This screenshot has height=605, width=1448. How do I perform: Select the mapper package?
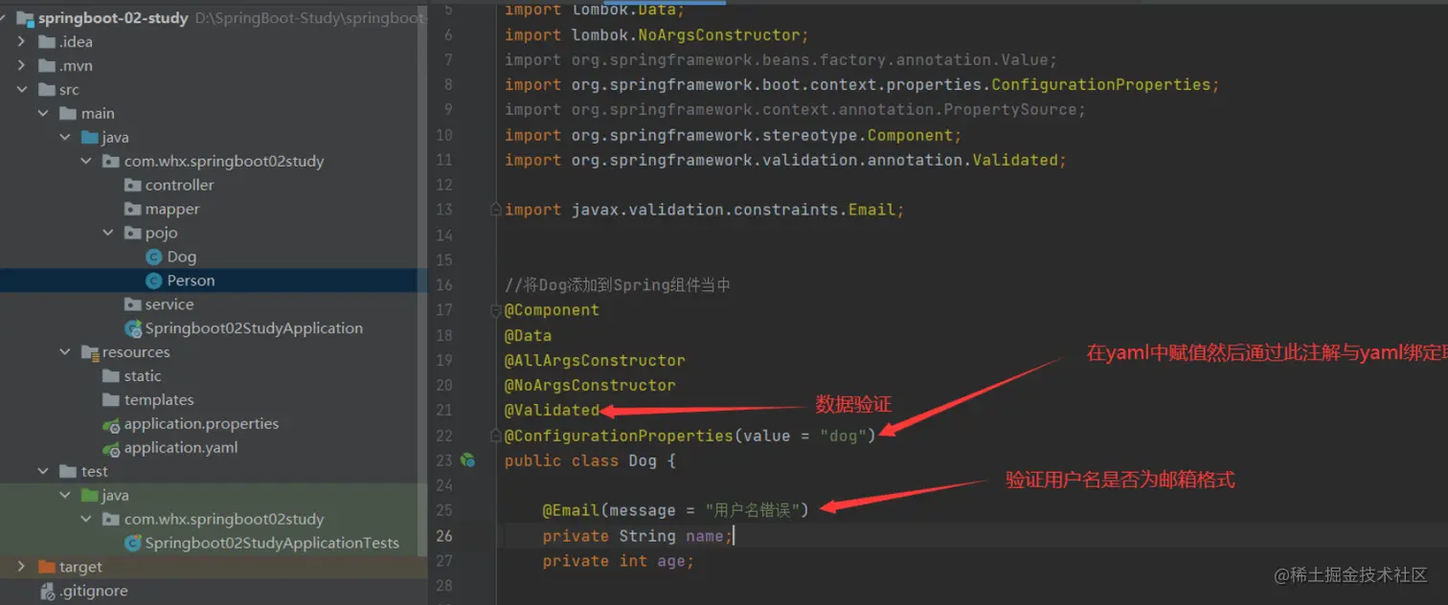coord(172,209)
